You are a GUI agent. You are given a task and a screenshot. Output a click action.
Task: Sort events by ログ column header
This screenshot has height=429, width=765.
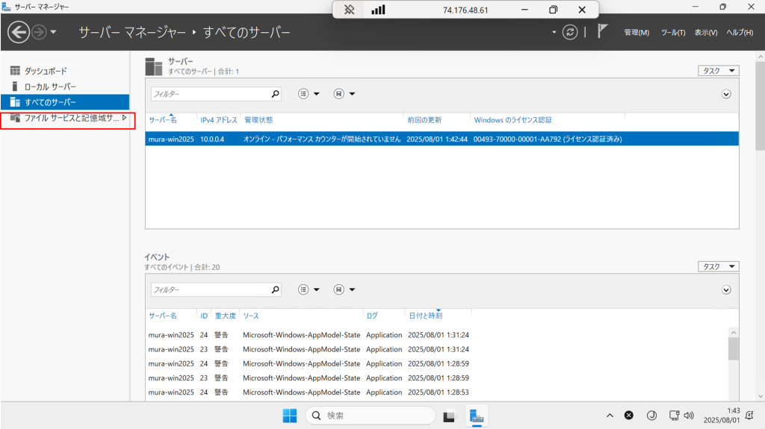(x=372, y=316)
